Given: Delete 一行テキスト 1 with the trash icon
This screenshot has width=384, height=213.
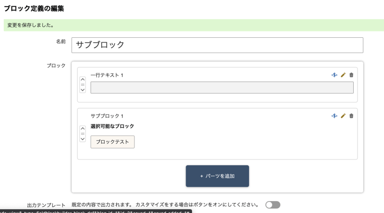Looking at the screenshot, I should (351, 75).
